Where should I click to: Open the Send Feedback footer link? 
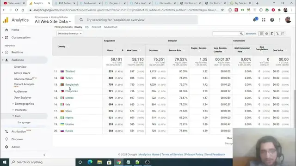(215, 154)
